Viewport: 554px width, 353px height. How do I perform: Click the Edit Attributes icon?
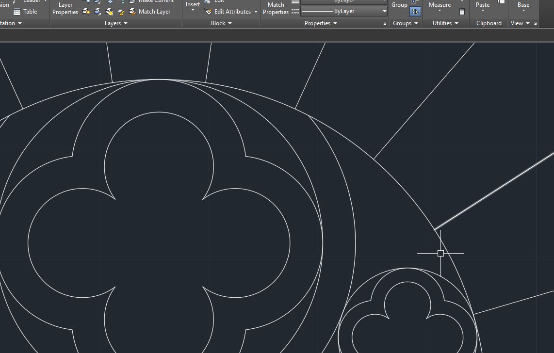209,12
